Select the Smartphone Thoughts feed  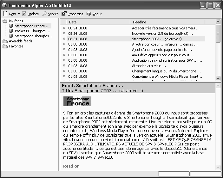point(34,36)
